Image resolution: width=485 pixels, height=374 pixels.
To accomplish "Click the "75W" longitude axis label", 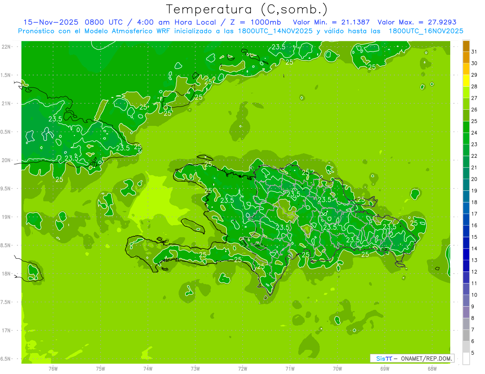I will coord(101,368).
